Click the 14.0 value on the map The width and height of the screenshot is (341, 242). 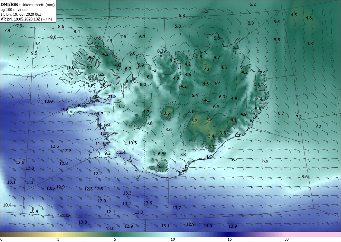(208, 226)
